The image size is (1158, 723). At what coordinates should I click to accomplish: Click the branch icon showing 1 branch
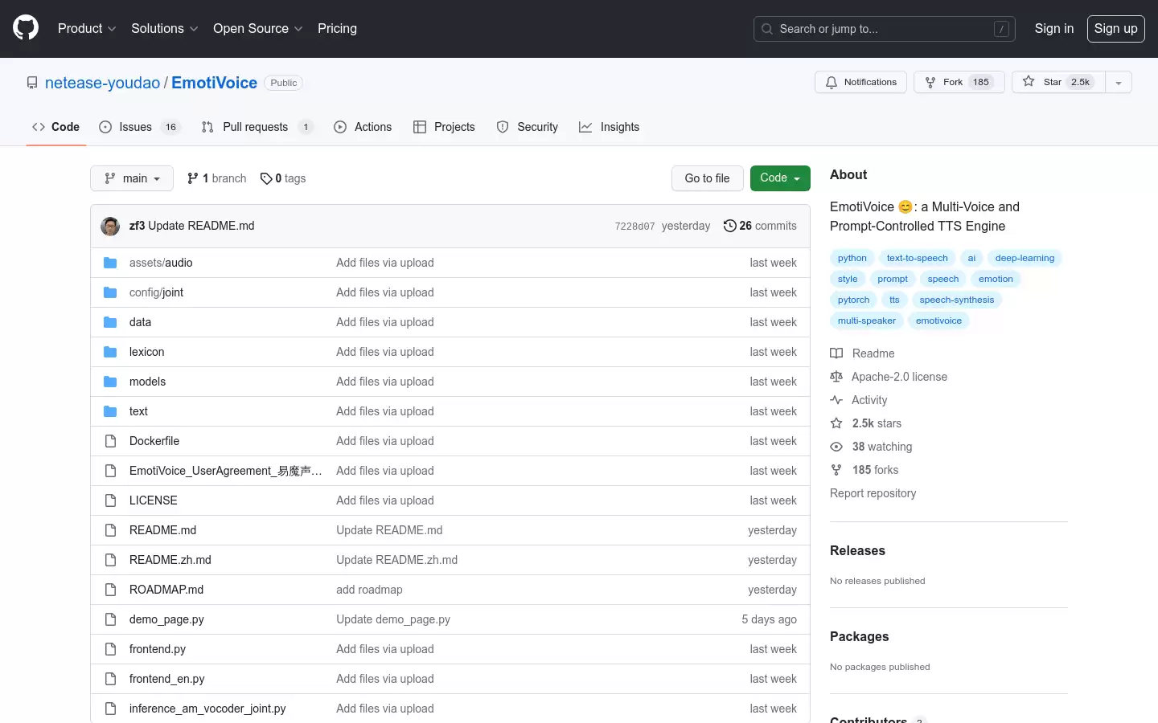[193, 178]
